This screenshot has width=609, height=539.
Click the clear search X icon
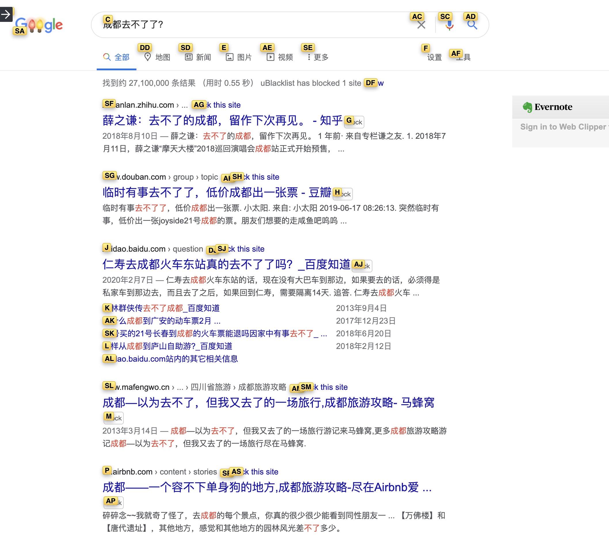421,25
